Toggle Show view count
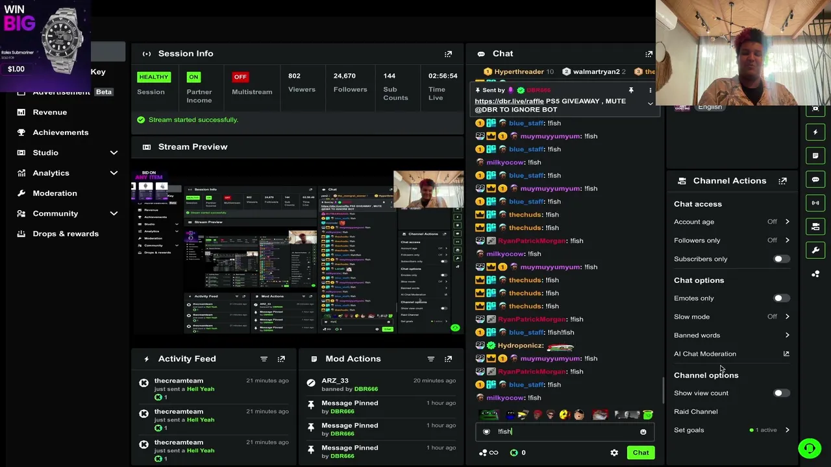Image resolution: width=831 pixels, height=467 pixels. [x=782, y=393]
